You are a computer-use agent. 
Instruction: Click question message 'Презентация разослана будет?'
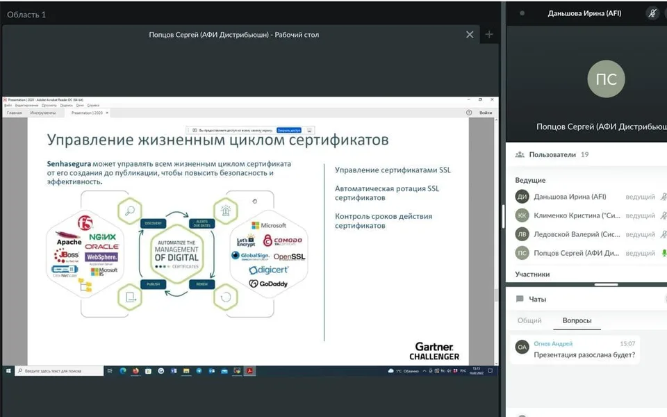tap(584, 355)
